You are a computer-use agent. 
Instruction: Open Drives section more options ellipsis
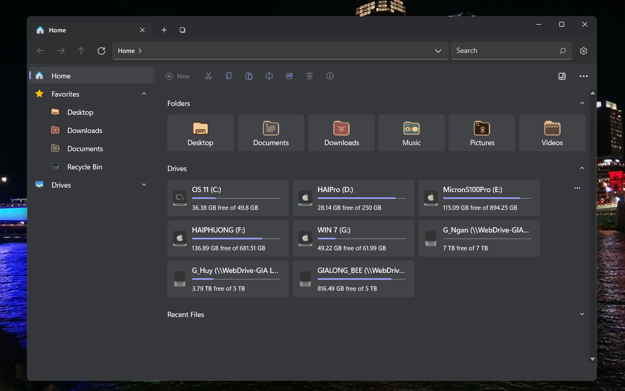(x=577, y=188)
